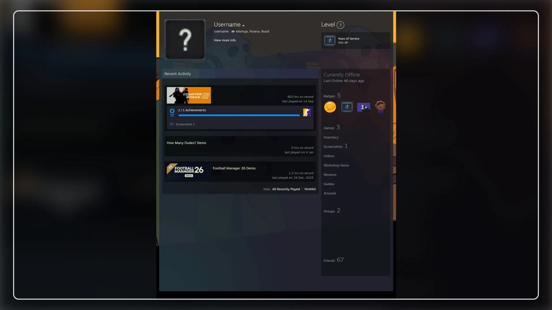552x310 pixels.
Task: Open the Counter-Strike 2 game banner
Action: click(x=189, y=95)
